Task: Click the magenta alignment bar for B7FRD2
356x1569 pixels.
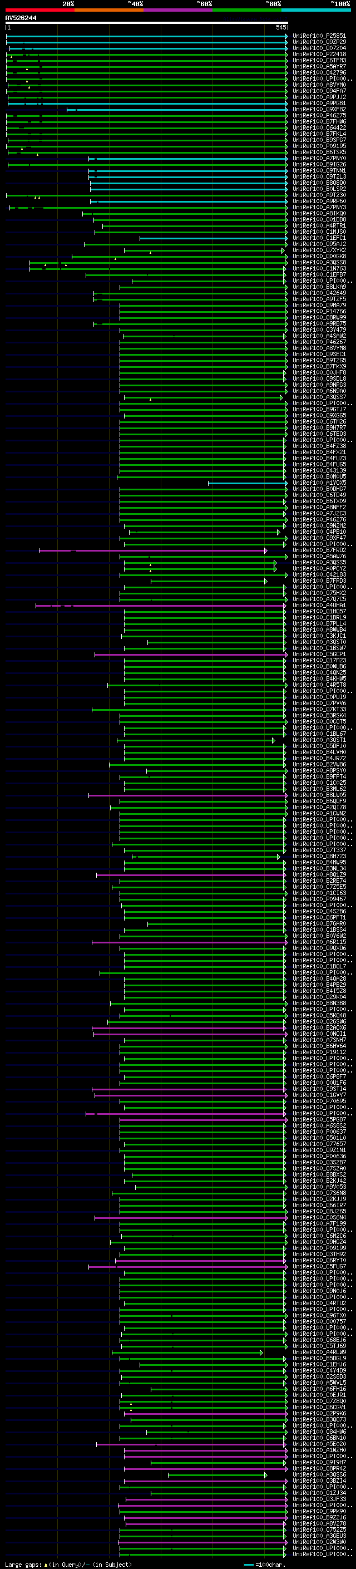Action: click(153, 550)
